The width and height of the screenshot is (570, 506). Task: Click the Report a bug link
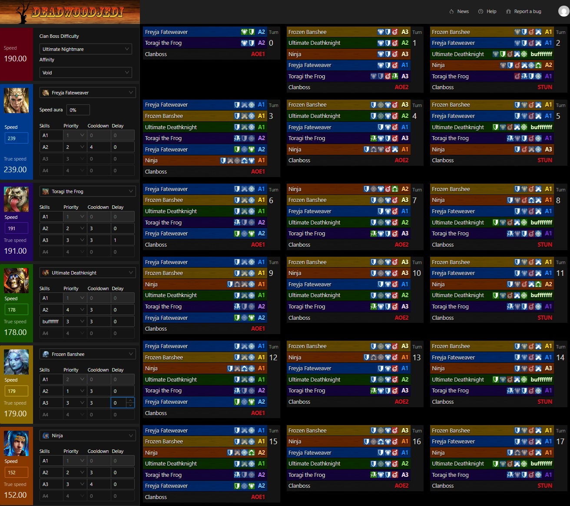[527, 12]
